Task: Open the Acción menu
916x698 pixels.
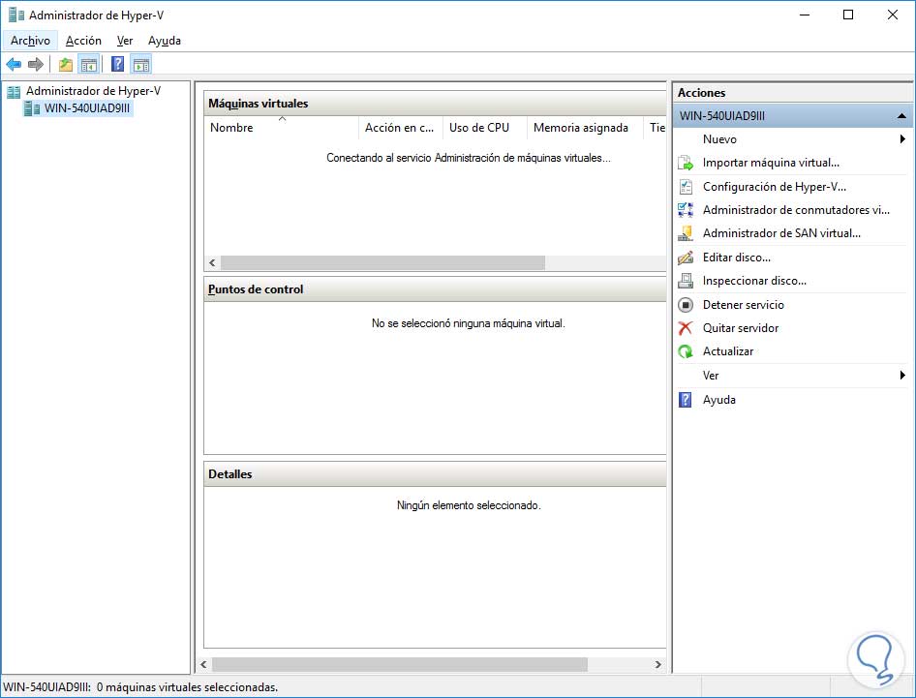Action: (83, 41)
